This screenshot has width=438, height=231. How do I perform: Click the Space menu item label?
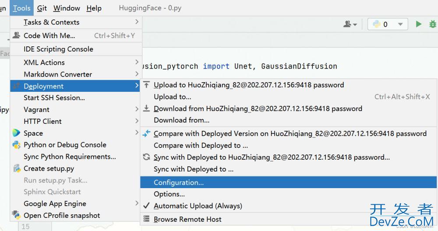[33, 133]
